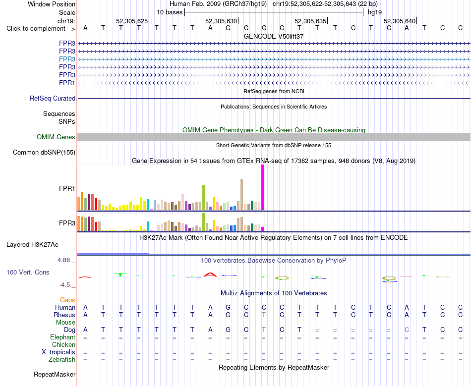Click the "Human Feb. 2009 (GRCh37/hg19)" heading
This screenshot has height=386, width=471.
218,4
